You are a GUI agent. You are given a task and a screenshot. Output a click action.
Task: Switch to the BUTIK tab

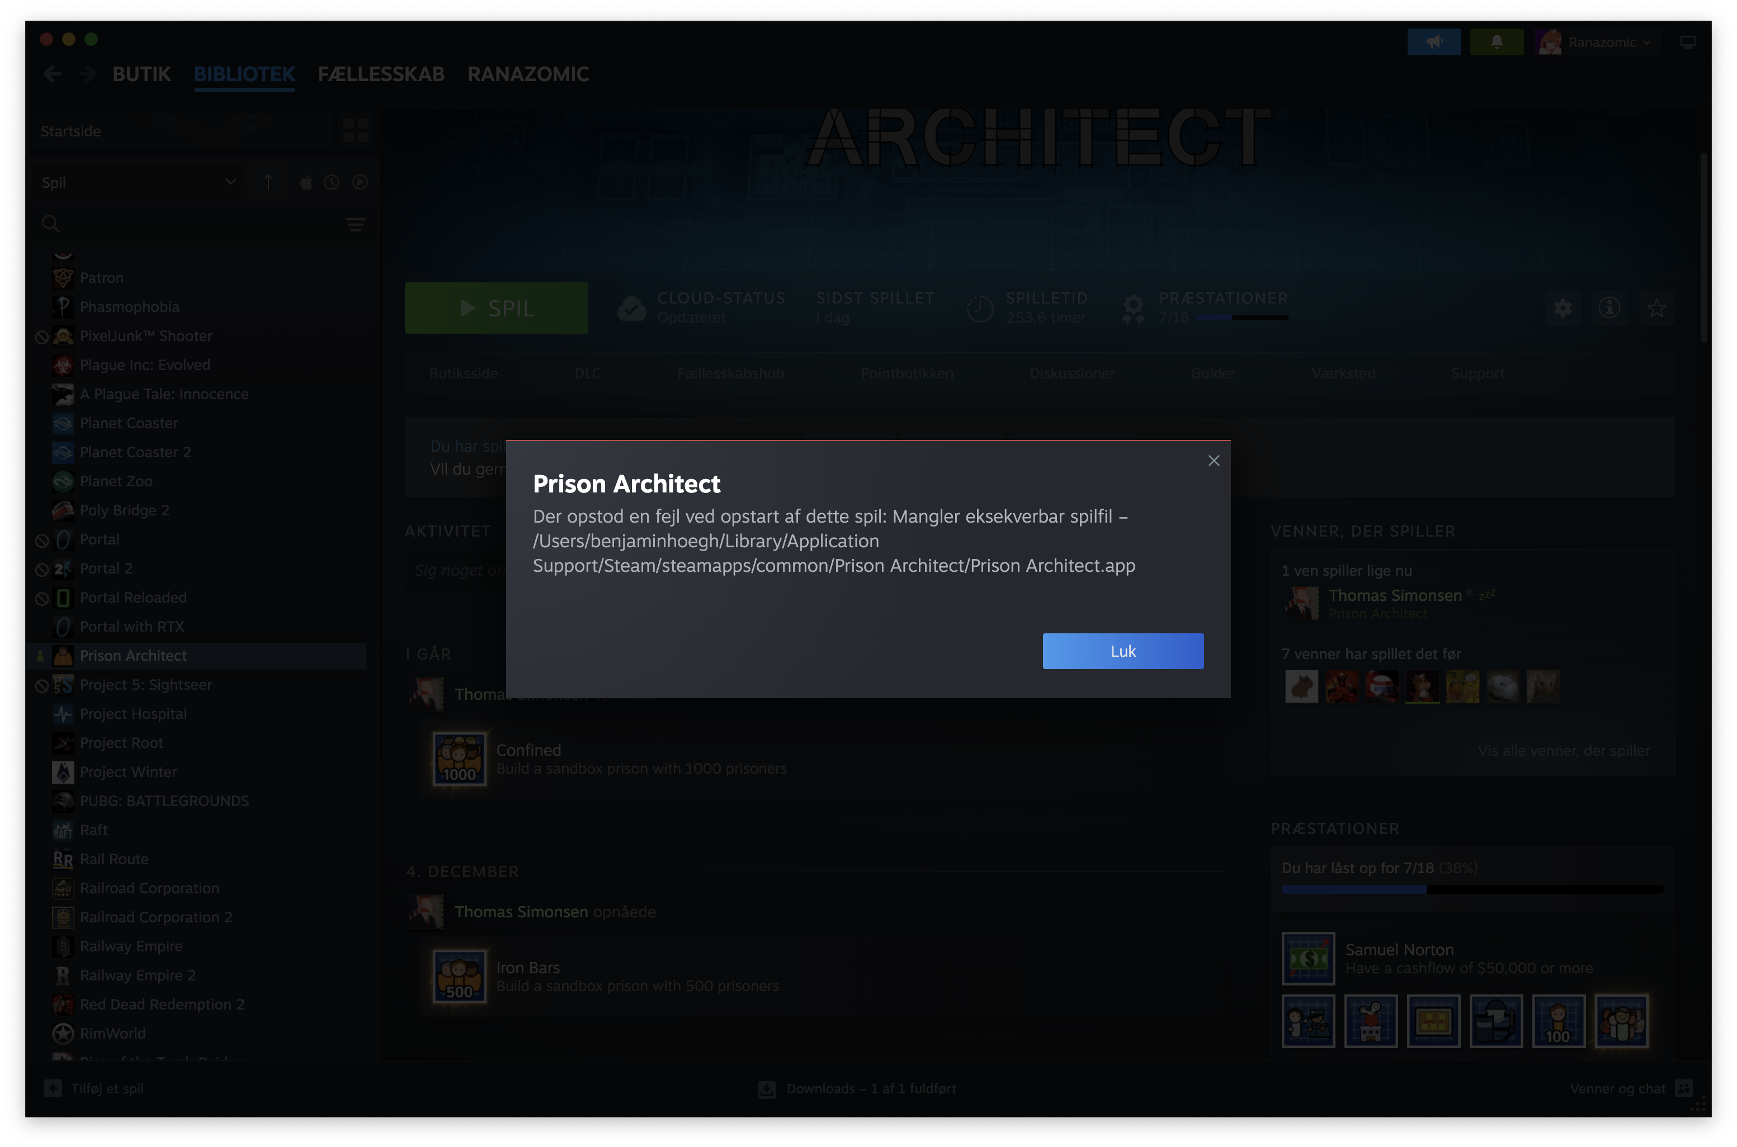141,74
